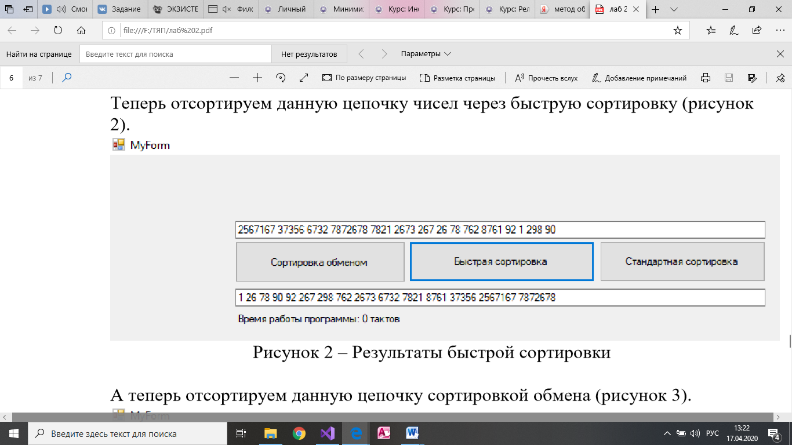This screenshot has height=445, width=792.
Task: Open the tab list chevron
Action: 674,10
